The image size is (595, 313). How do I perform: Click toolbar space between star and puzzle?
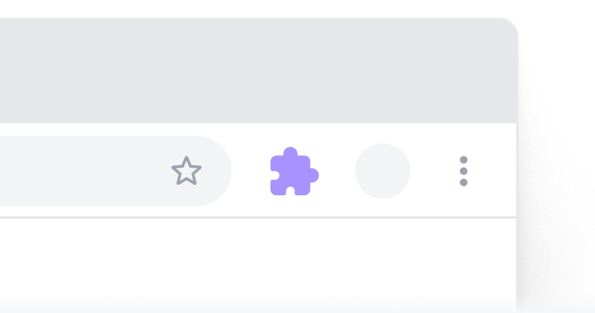point(251,171)
